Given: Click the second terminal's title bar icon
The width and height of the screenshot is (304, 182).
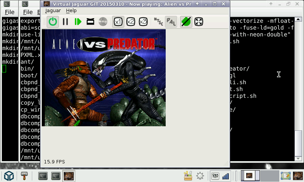Looking at the screenshot, I should click(25, 4).
